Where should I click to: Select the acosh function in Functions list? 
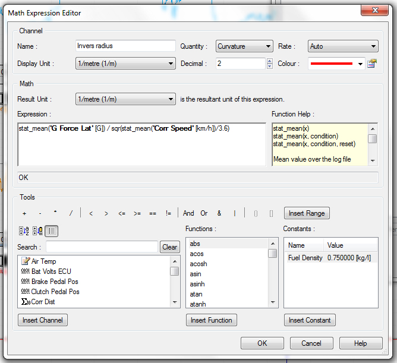(198, 264)
